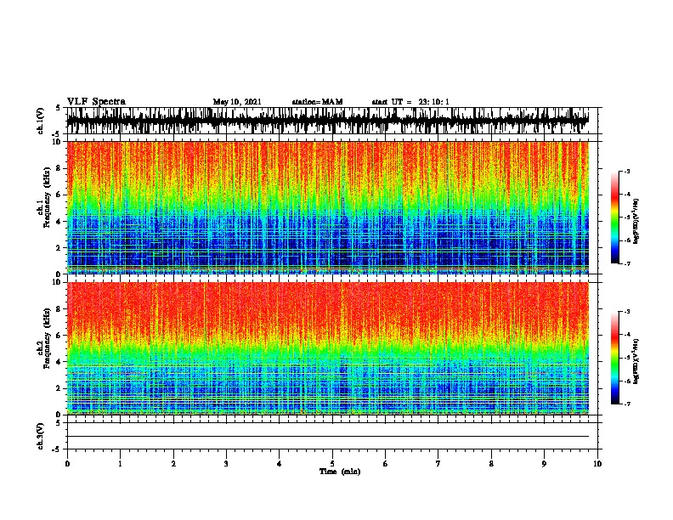This screenshot has height=520, width=673.
Task: Click the "1" tick on the Time axis
Action: [x=120, y=464]
